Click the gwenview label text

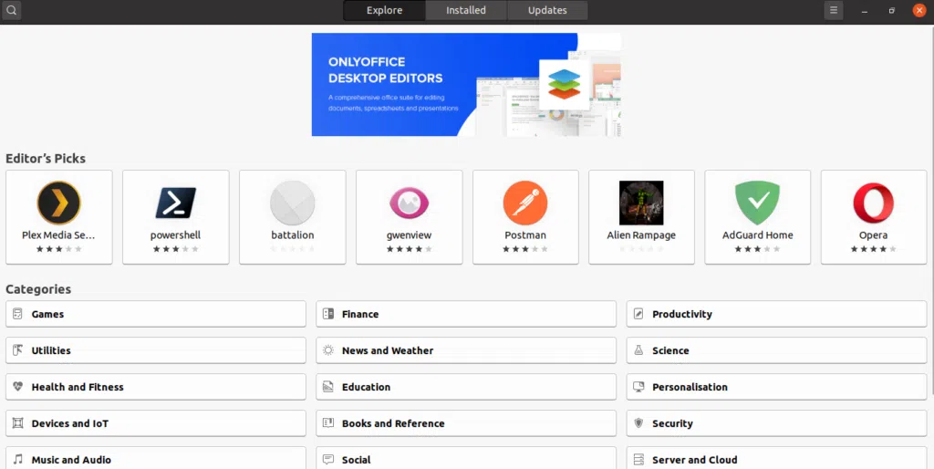(409, 235)
